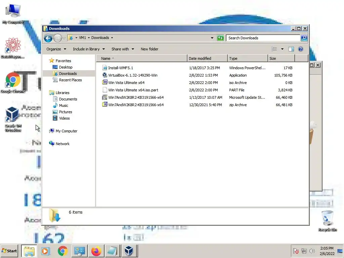Screen dimensions: 344x258
Task: Click the volume speaker tray icon
Action: pyautogui.click(x=312, y=251)
